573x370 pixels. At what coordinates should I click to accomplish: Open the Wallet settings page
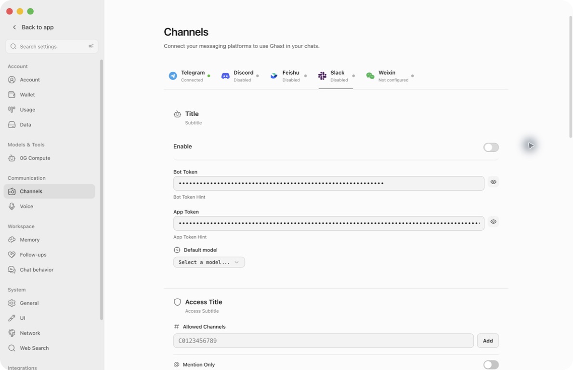[49, 95]
